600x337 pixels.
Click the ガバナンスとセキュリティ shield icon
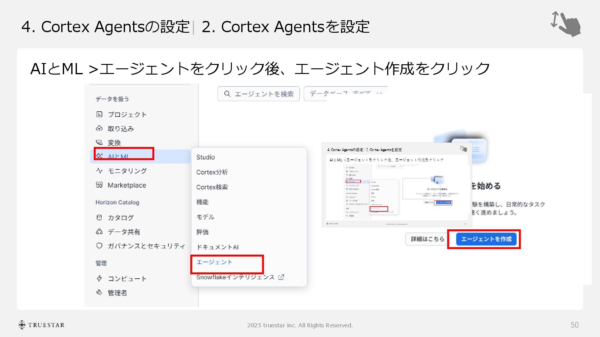click(x=99, y=246)
